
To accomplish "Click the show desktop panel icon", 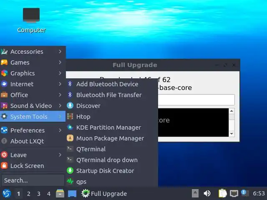I will tap(72, 194).
